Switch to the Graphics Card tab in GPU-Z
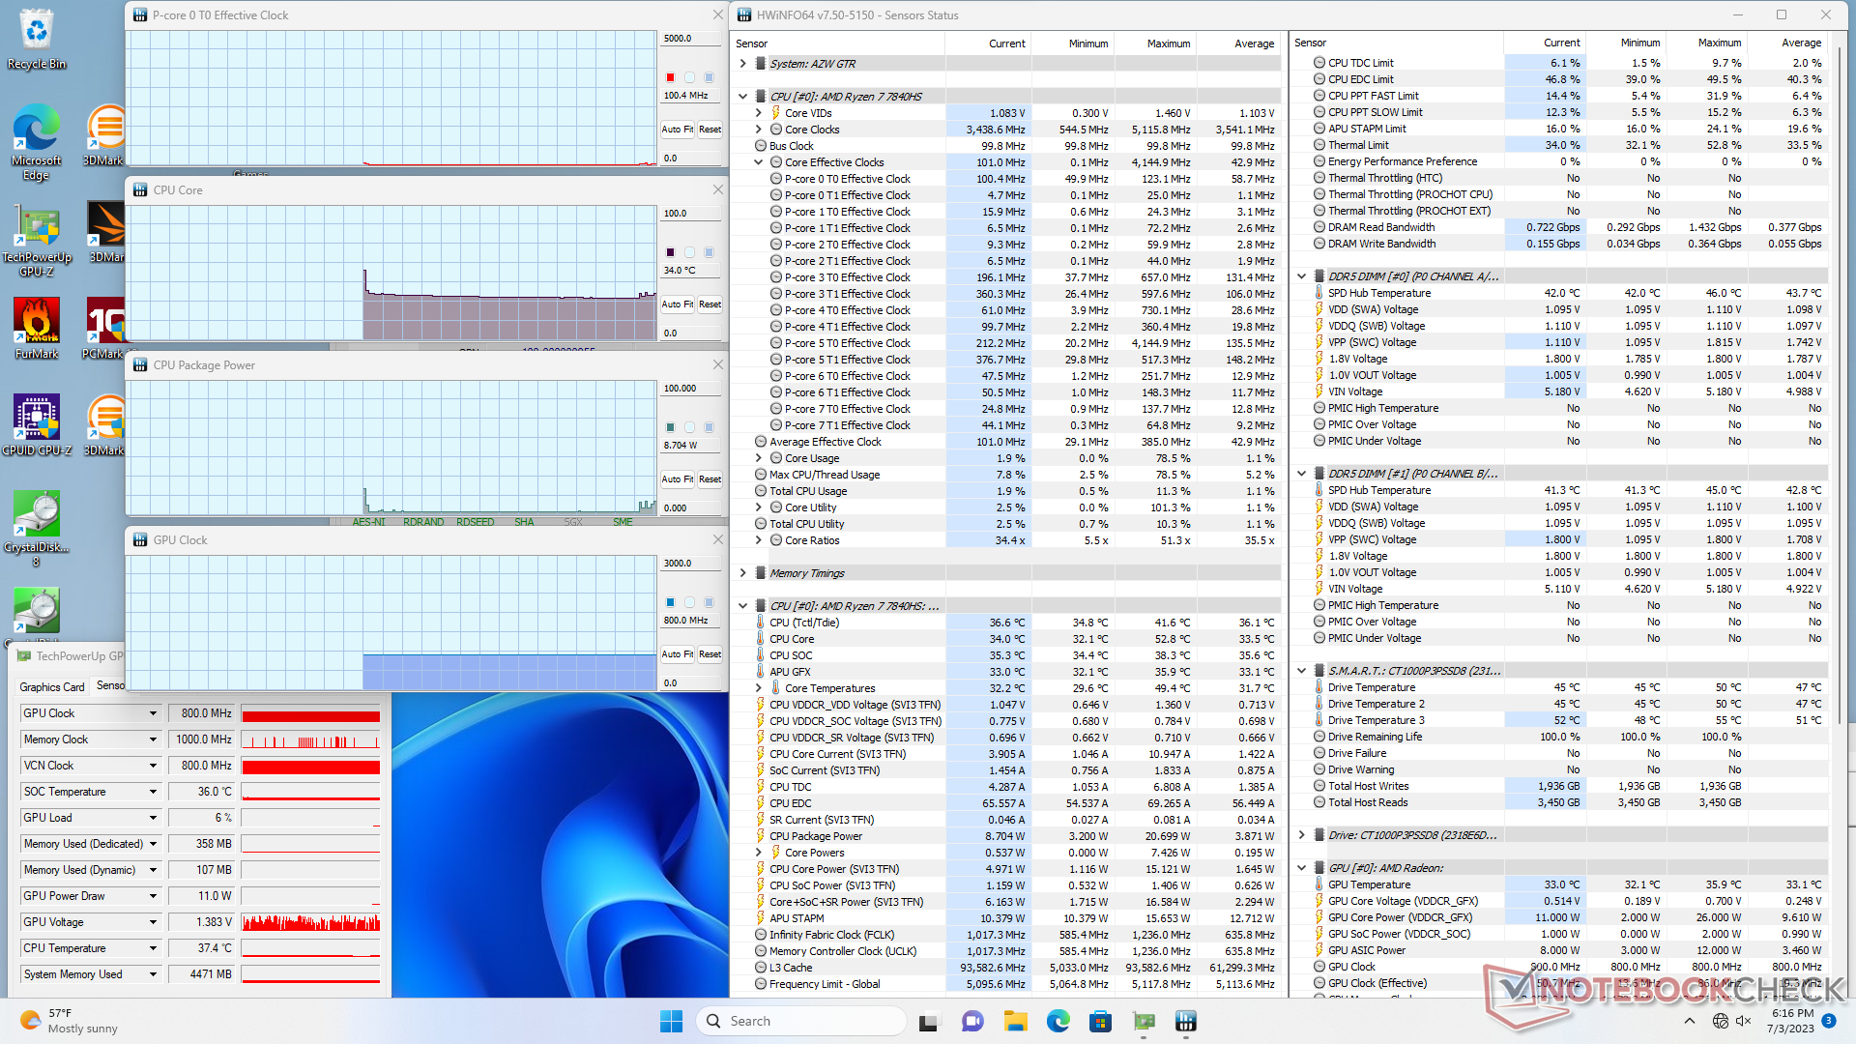 click(52, 686)
